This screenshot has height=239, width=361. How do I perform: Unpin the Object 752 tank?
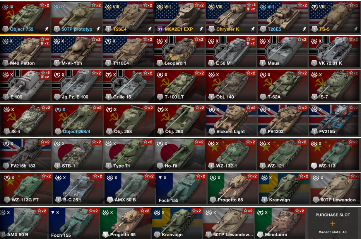click(46, 29)
